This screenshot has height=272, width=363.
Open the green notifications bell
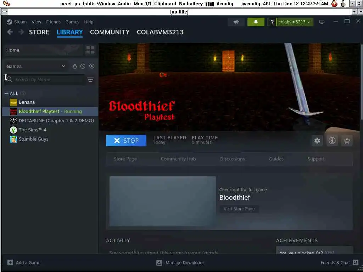click(x=256, y=22)
